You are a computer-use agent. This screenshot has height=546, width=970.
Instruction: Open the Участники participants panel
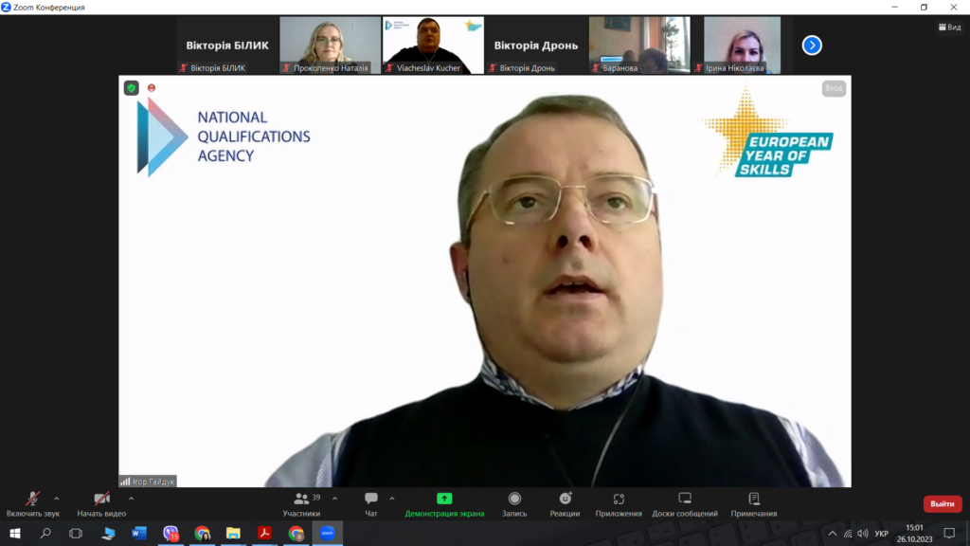tap(301, 500)
